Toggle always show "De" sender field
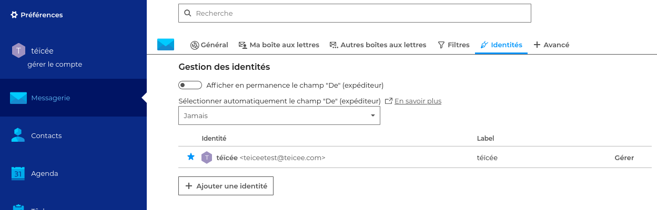Image resolution: width=657 pixels, height=210 pixels. pyautogui.click(x=190, y=85)
